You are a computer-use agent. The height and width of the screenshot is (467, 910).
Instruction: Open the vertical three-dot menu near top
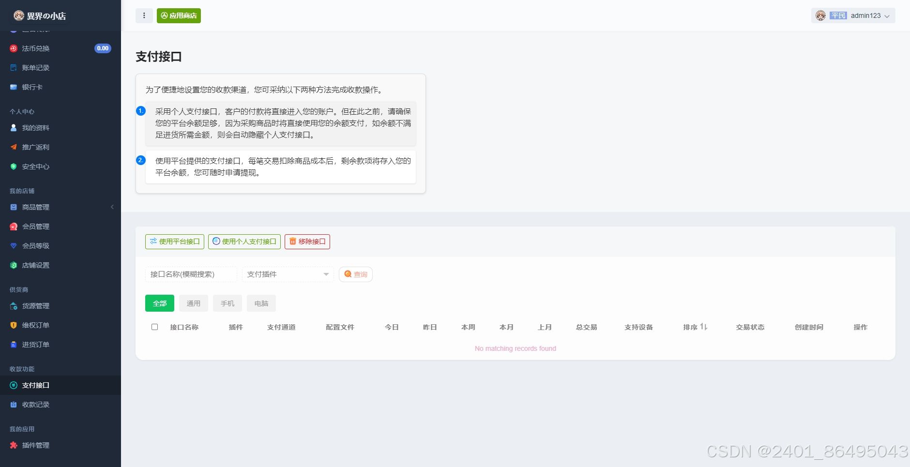coord(144,15)
